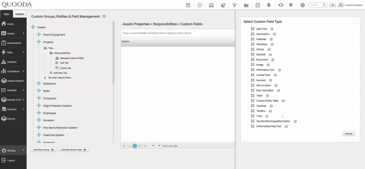Expand the Boiler node
Image resolution: width=365 pixels, height=169 pixels.
[39, 91]
